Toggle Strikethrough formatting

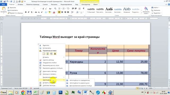[36, 12]
